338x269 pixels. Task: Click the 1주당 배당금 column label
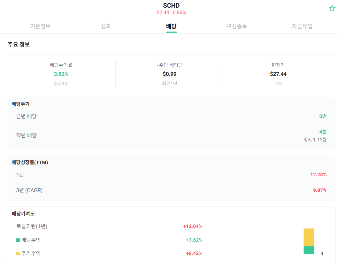[x=170, y=65]
